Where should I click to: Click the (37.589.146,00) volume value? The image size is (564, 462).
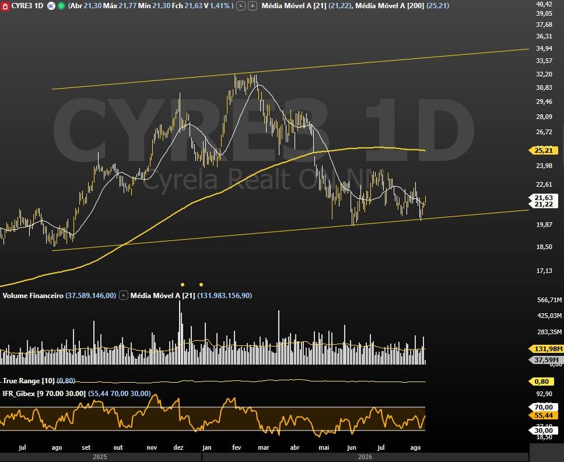coord(90,295)
